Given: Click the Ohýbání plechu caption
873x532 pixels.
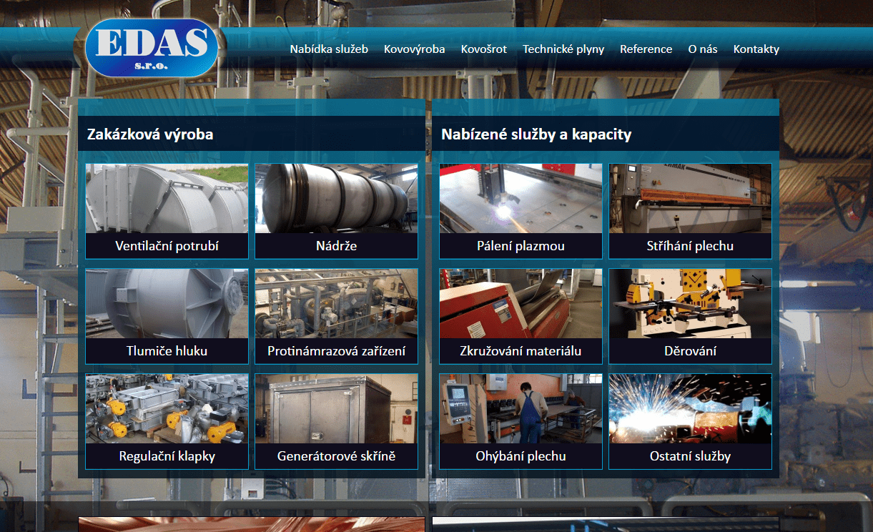Looking at the screenshot, I should point(521,456).
